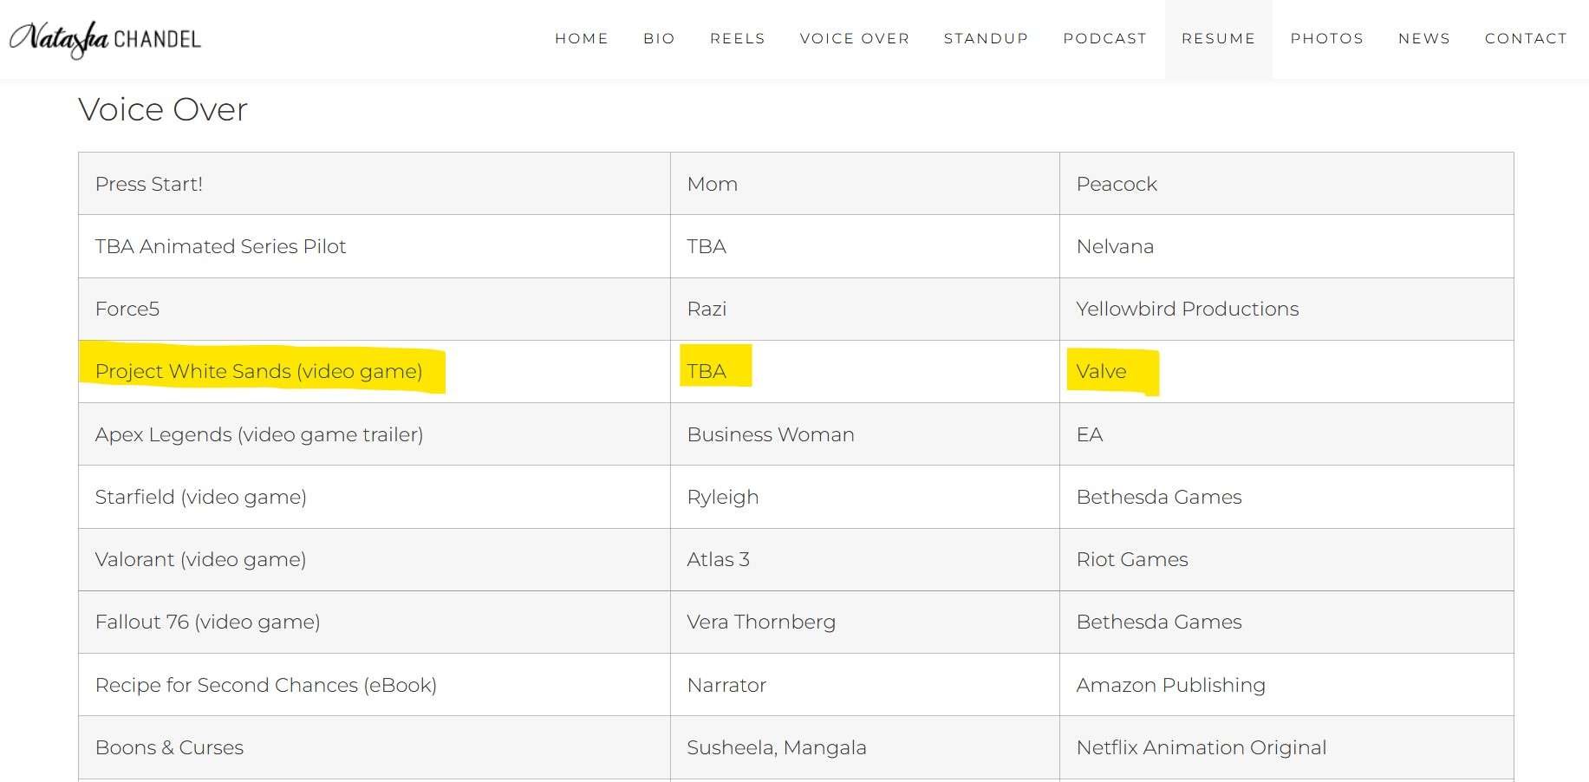Select the Press Start! table entry

click(149, 184)
